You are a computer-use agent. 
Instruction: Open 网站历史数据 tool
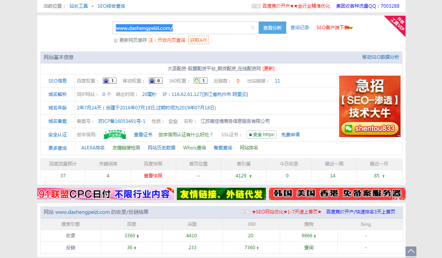(162, 148)
